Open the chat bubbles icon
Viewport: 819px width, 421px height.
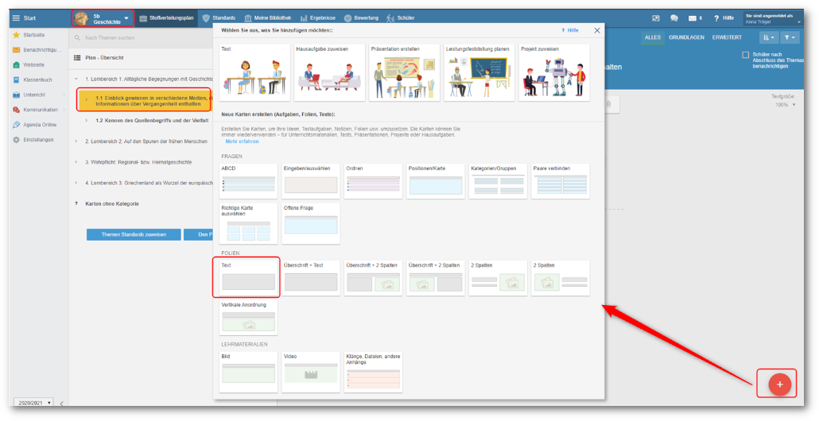[673, 18]
